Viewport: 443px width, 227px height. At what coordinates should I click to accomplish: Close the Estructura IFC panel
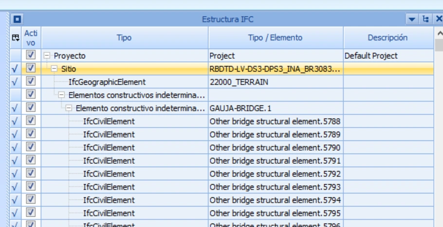[x=439, y=20]
